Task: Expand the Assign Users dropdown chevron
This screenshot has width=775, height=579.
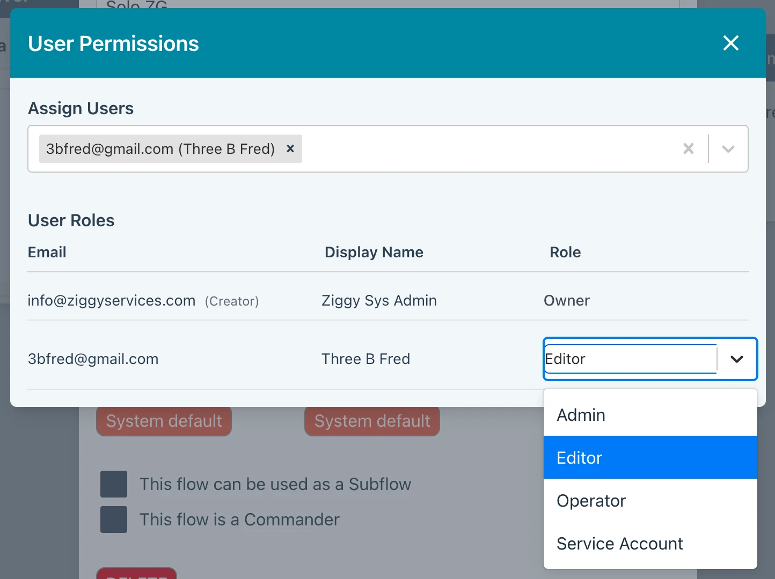Action: click(x=728, y=149)
